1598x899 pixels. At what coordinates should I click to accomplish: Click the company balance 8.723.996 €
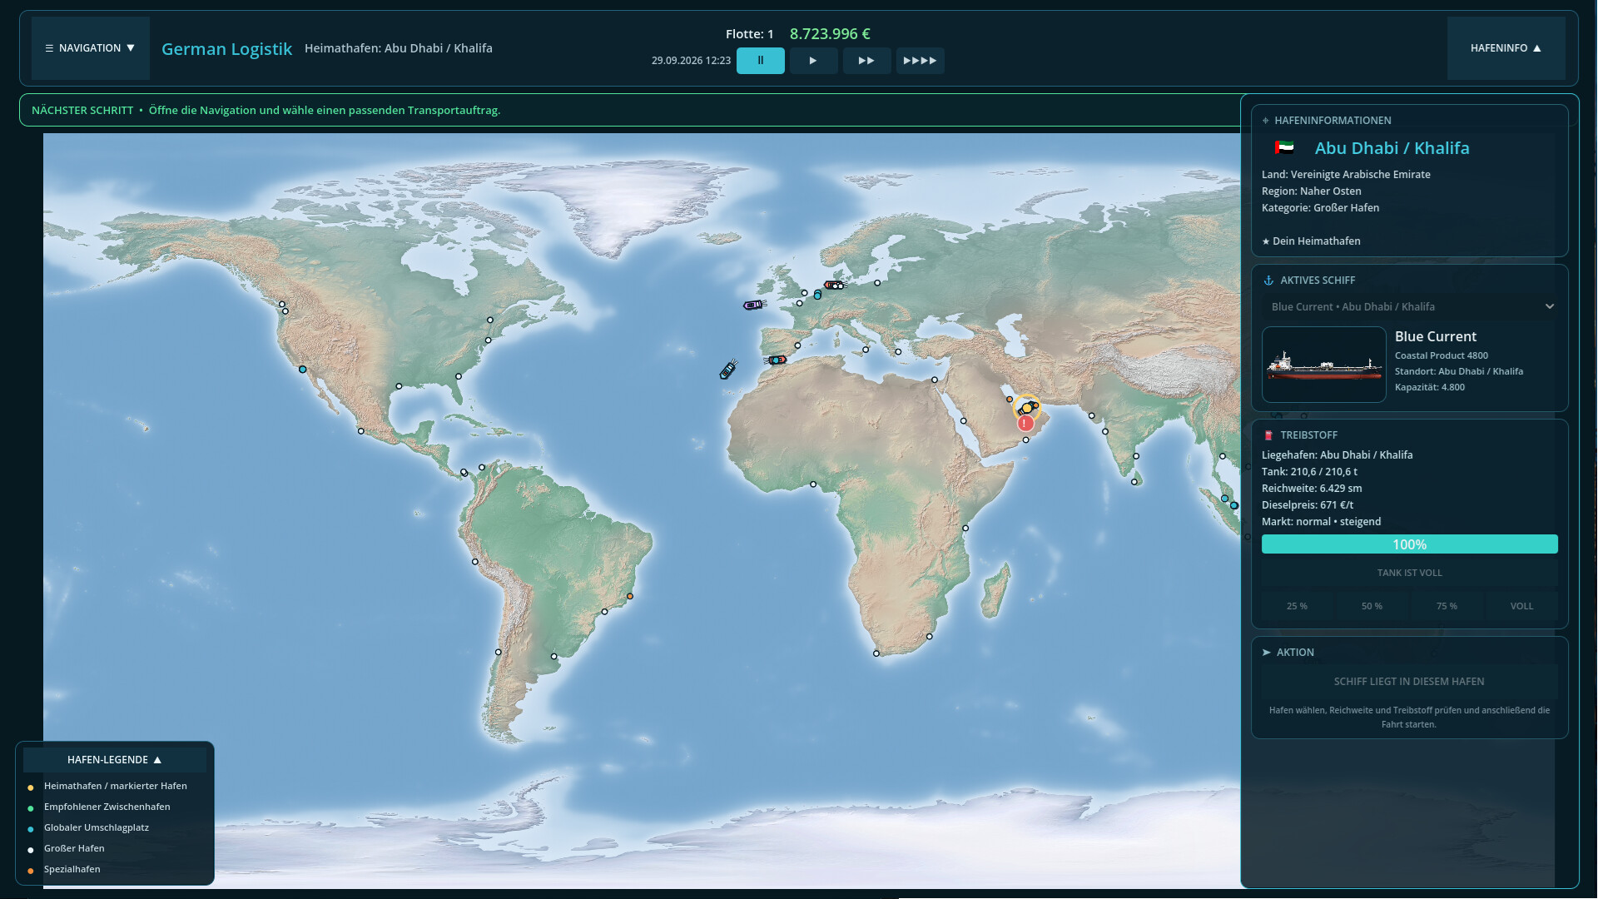pyautogui.click(x=830, y=34)
